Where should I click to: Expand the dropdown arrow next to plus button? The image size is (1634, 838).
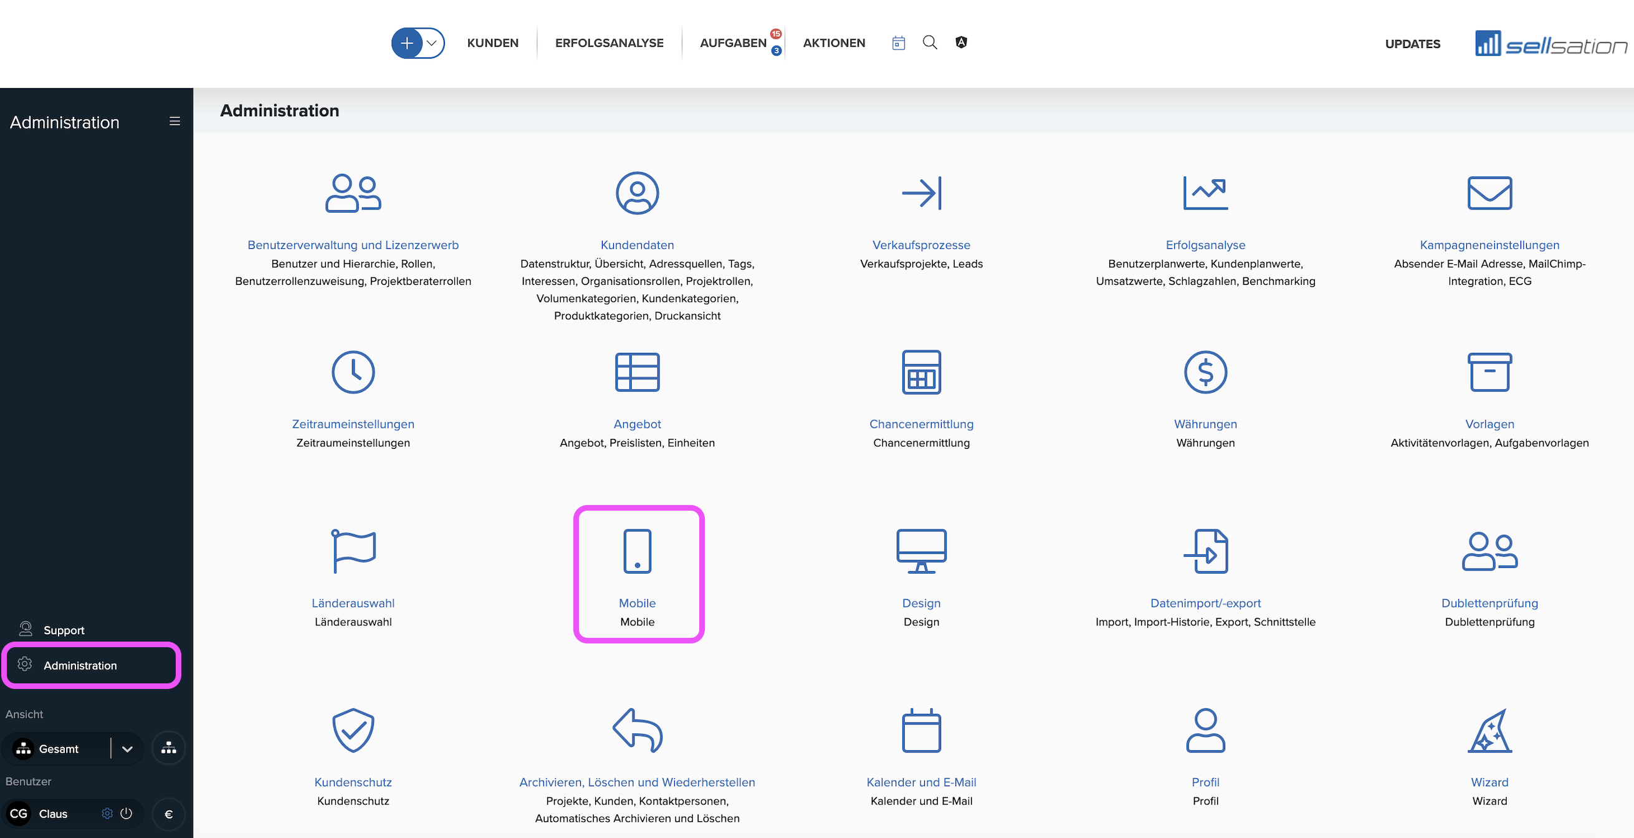click(x=432, y=43)
